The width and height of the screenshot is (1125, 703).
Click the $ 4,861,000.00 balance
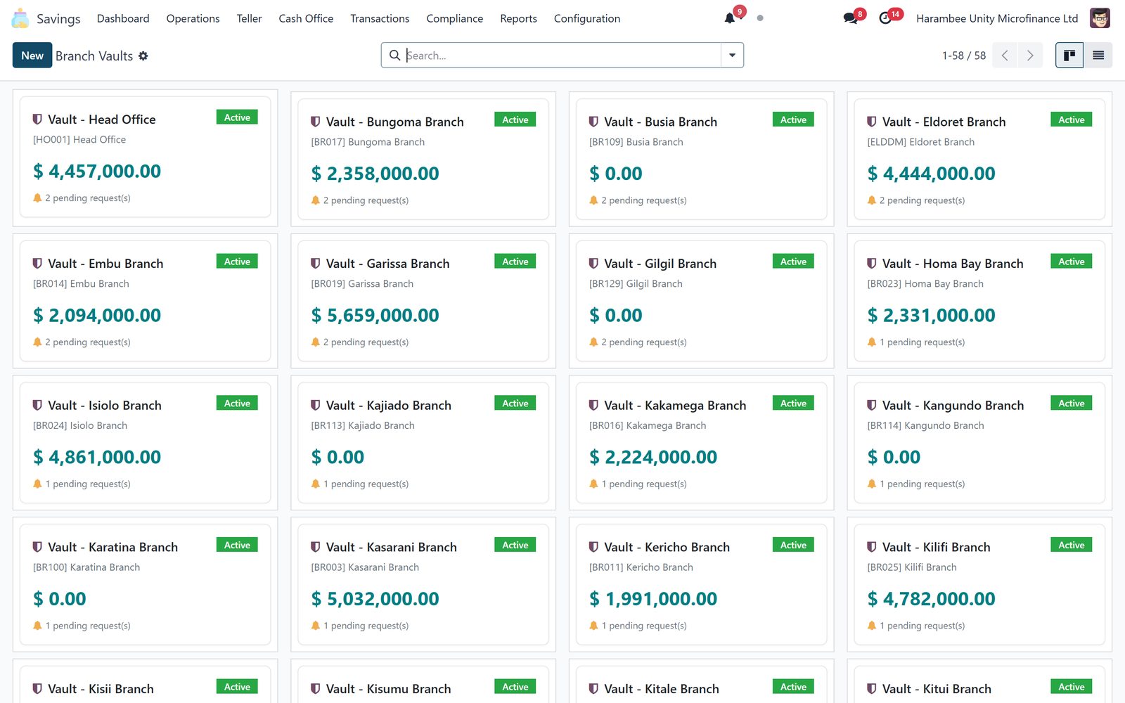coord(97,457)
